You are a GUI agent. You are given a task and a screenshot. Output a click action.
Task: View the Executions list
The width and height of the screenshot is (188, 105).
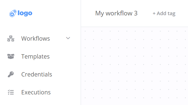[36, 92]
